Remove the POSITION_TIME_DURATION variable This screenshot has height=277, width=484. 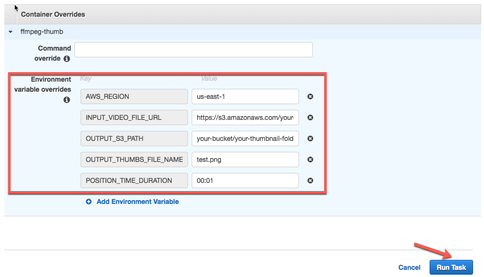click(310, 181)
